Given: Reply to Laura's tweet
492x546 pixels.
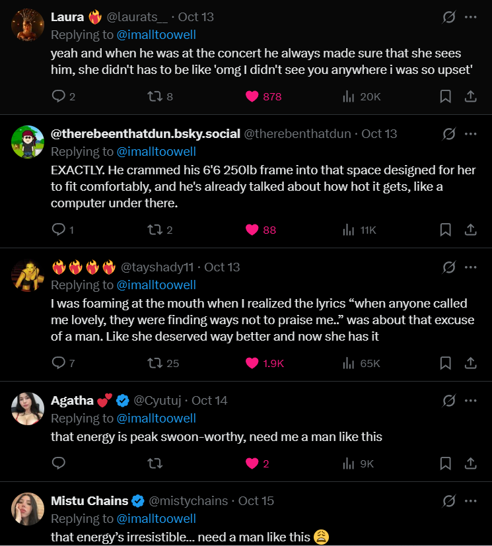Looking at the screenshot, I should click(58, 96).
